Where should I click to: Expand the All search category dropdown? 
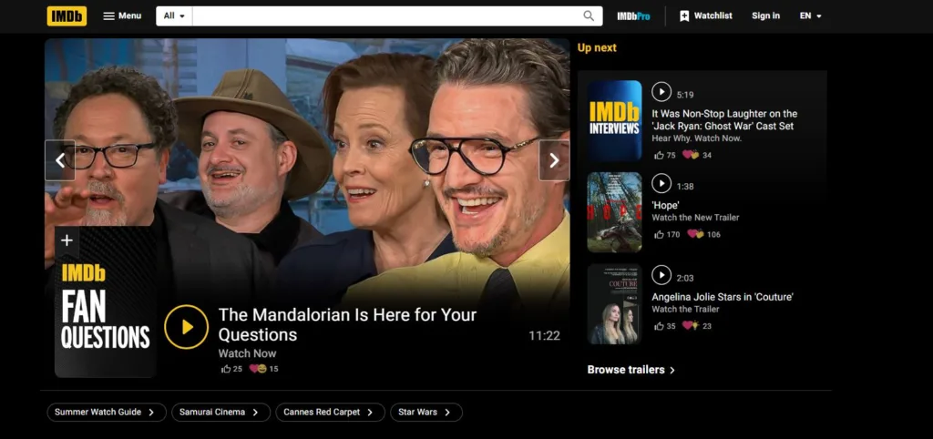[174, 16]
